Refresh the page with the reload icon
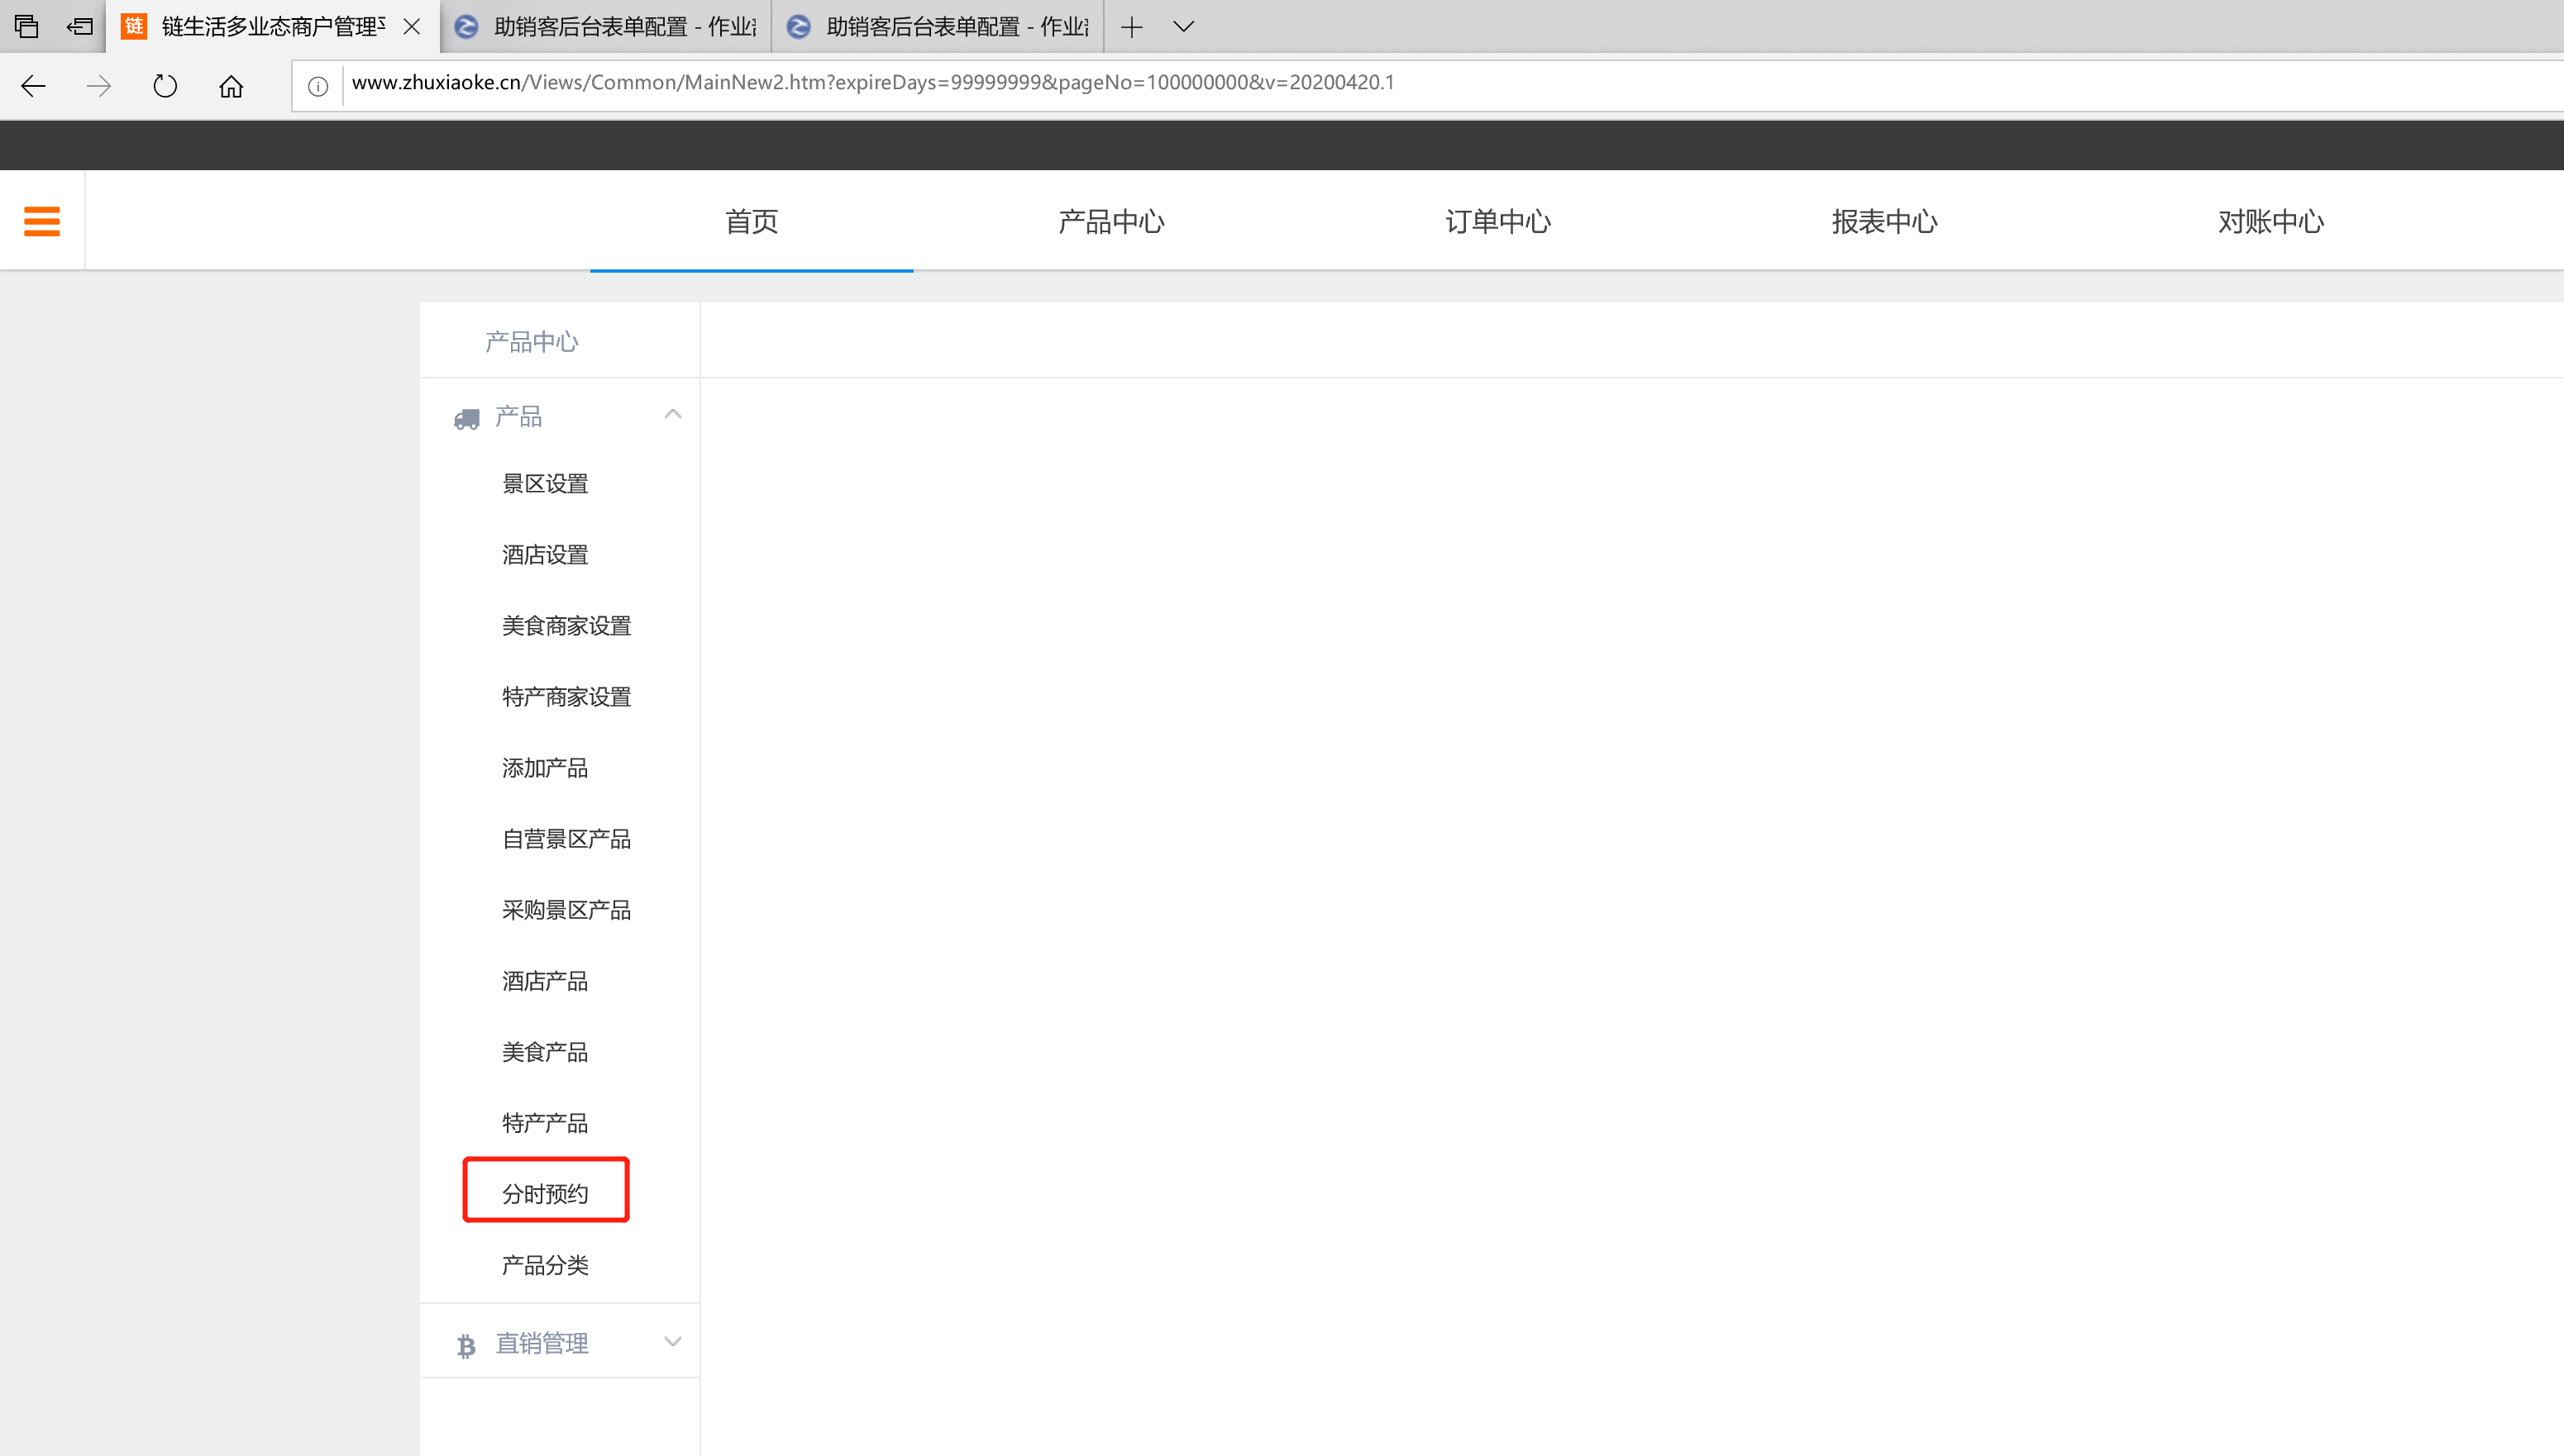The image size is (2564, 1456). pyautogui.click(x=165, y=86)
